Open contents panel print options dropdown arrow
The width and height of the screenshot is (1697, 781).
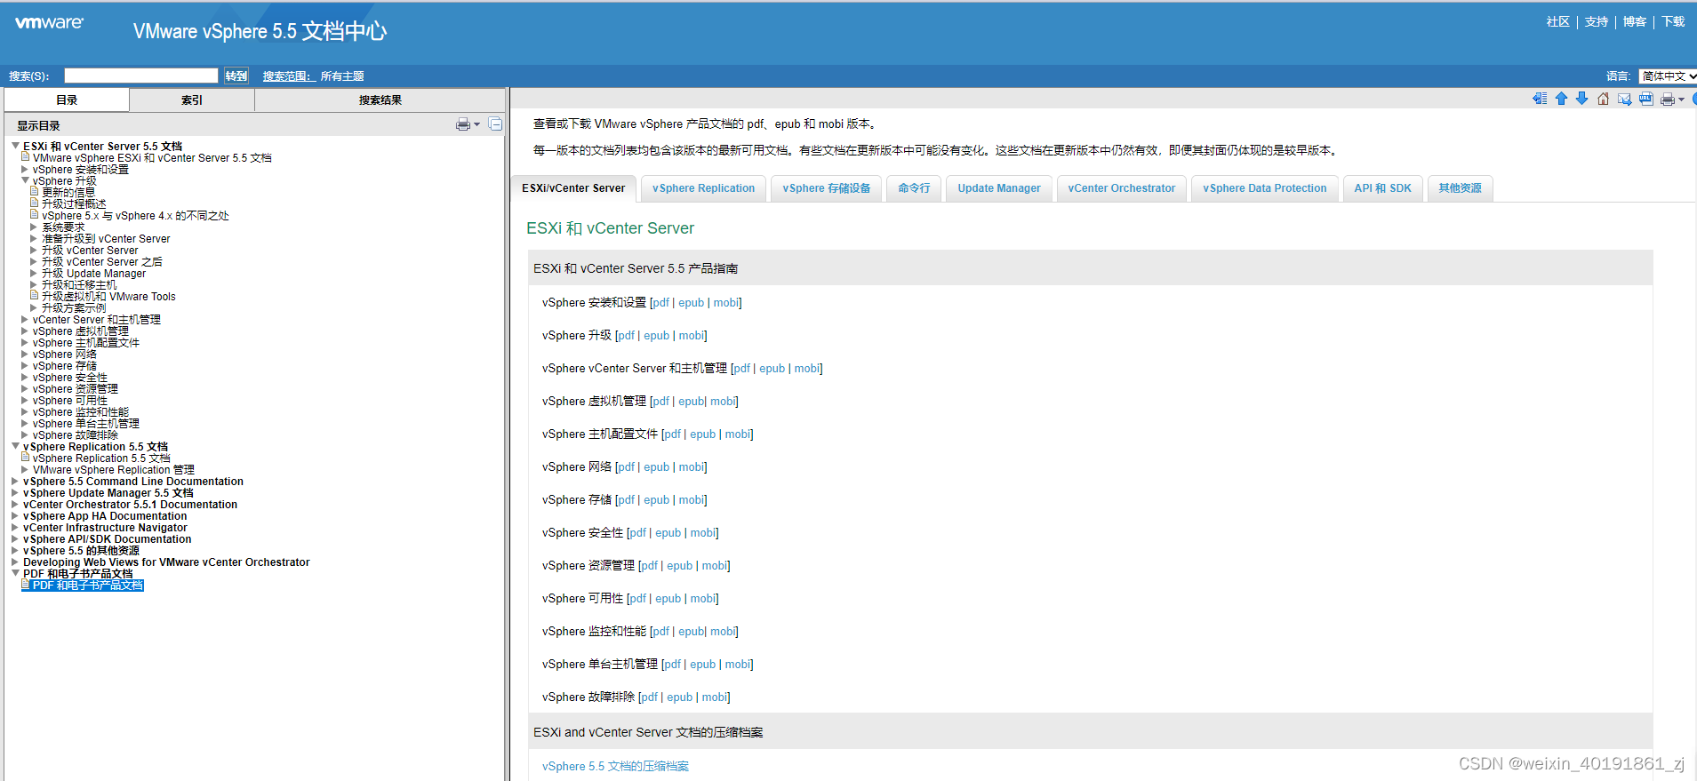click(476, 124)
